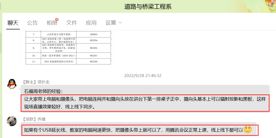The height and width of the screenshot is (138, 276).
Task: Select the 应用 tab
Action: point(91,23)
